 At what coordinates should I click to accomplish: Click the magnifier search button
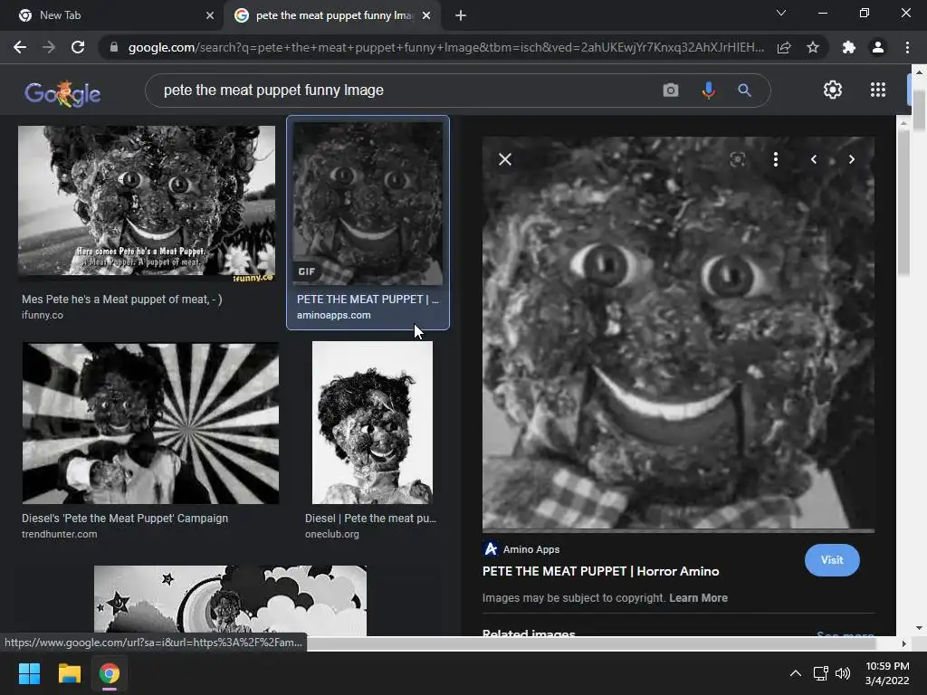coord(744,90)
